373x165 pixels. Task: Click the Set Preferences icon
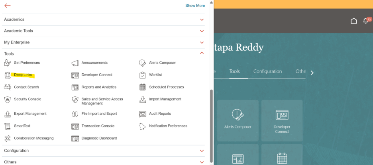tap(8, 63)
